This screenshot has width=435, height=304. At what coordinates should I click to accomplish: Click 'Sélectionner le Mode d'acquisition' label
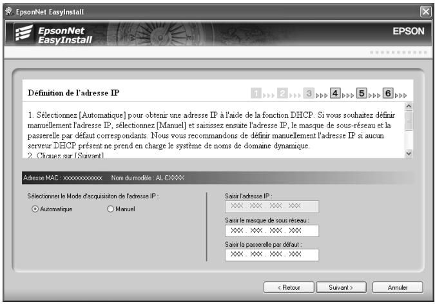pos(93,196)
